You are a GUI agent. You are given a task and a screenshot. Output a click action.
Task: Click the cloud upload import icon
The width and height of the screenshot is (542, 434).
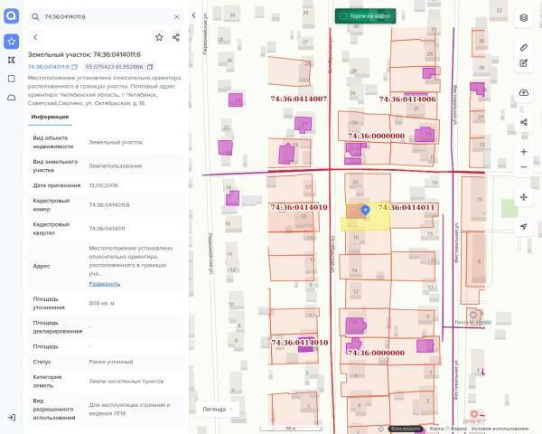point(524,93)
